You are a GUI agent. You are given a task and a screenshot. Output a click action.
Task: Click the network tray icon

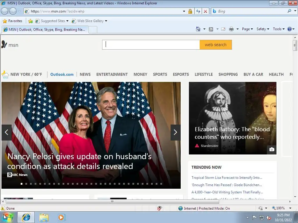point(262,218)
